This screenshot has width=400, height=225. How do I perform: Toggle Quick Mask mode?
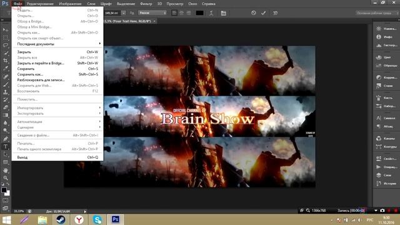click(x=6, y=201)
